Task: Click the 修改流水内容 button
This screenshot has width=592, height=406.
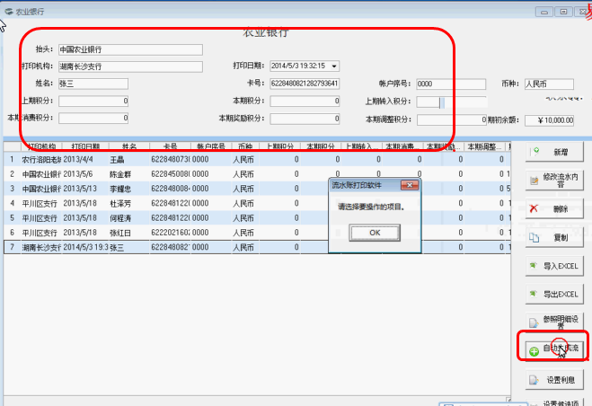Action: [554, 181]
